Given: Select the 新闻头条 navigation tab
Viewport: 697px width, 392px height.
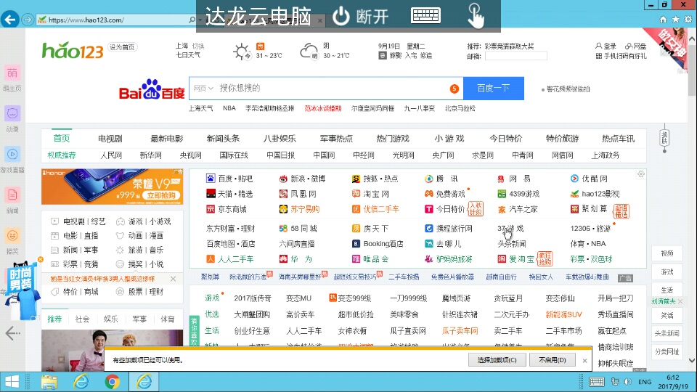Looking at the screenshot, I should [x=223, y=139].
